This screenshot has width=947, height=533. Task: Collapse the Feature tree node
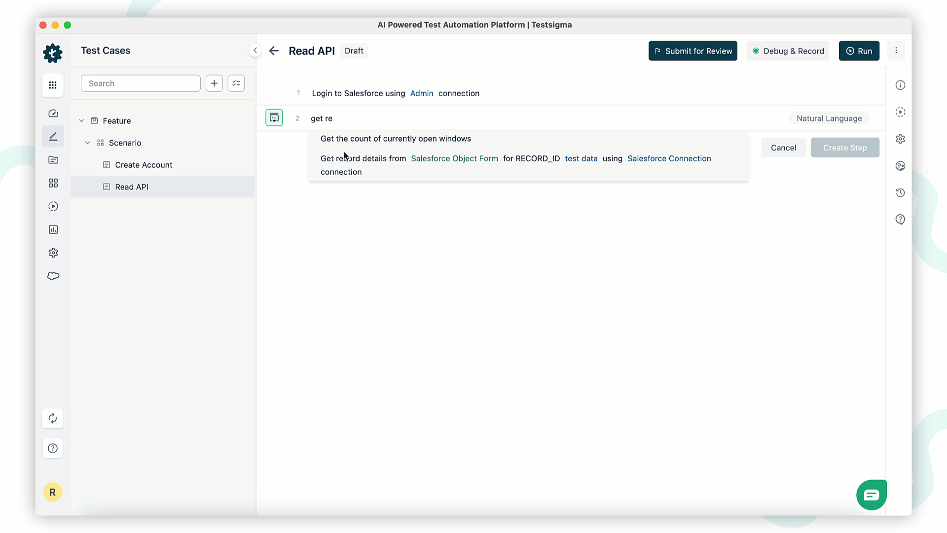point(81,121)
